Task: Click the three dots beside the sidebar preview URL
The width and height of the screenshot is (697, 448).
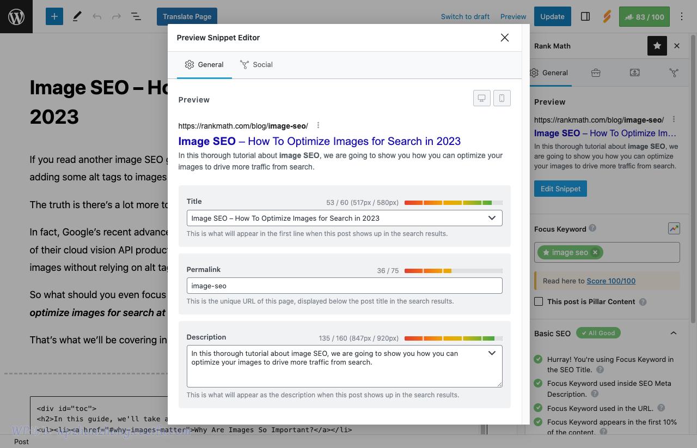Action: tap(674, 119)
